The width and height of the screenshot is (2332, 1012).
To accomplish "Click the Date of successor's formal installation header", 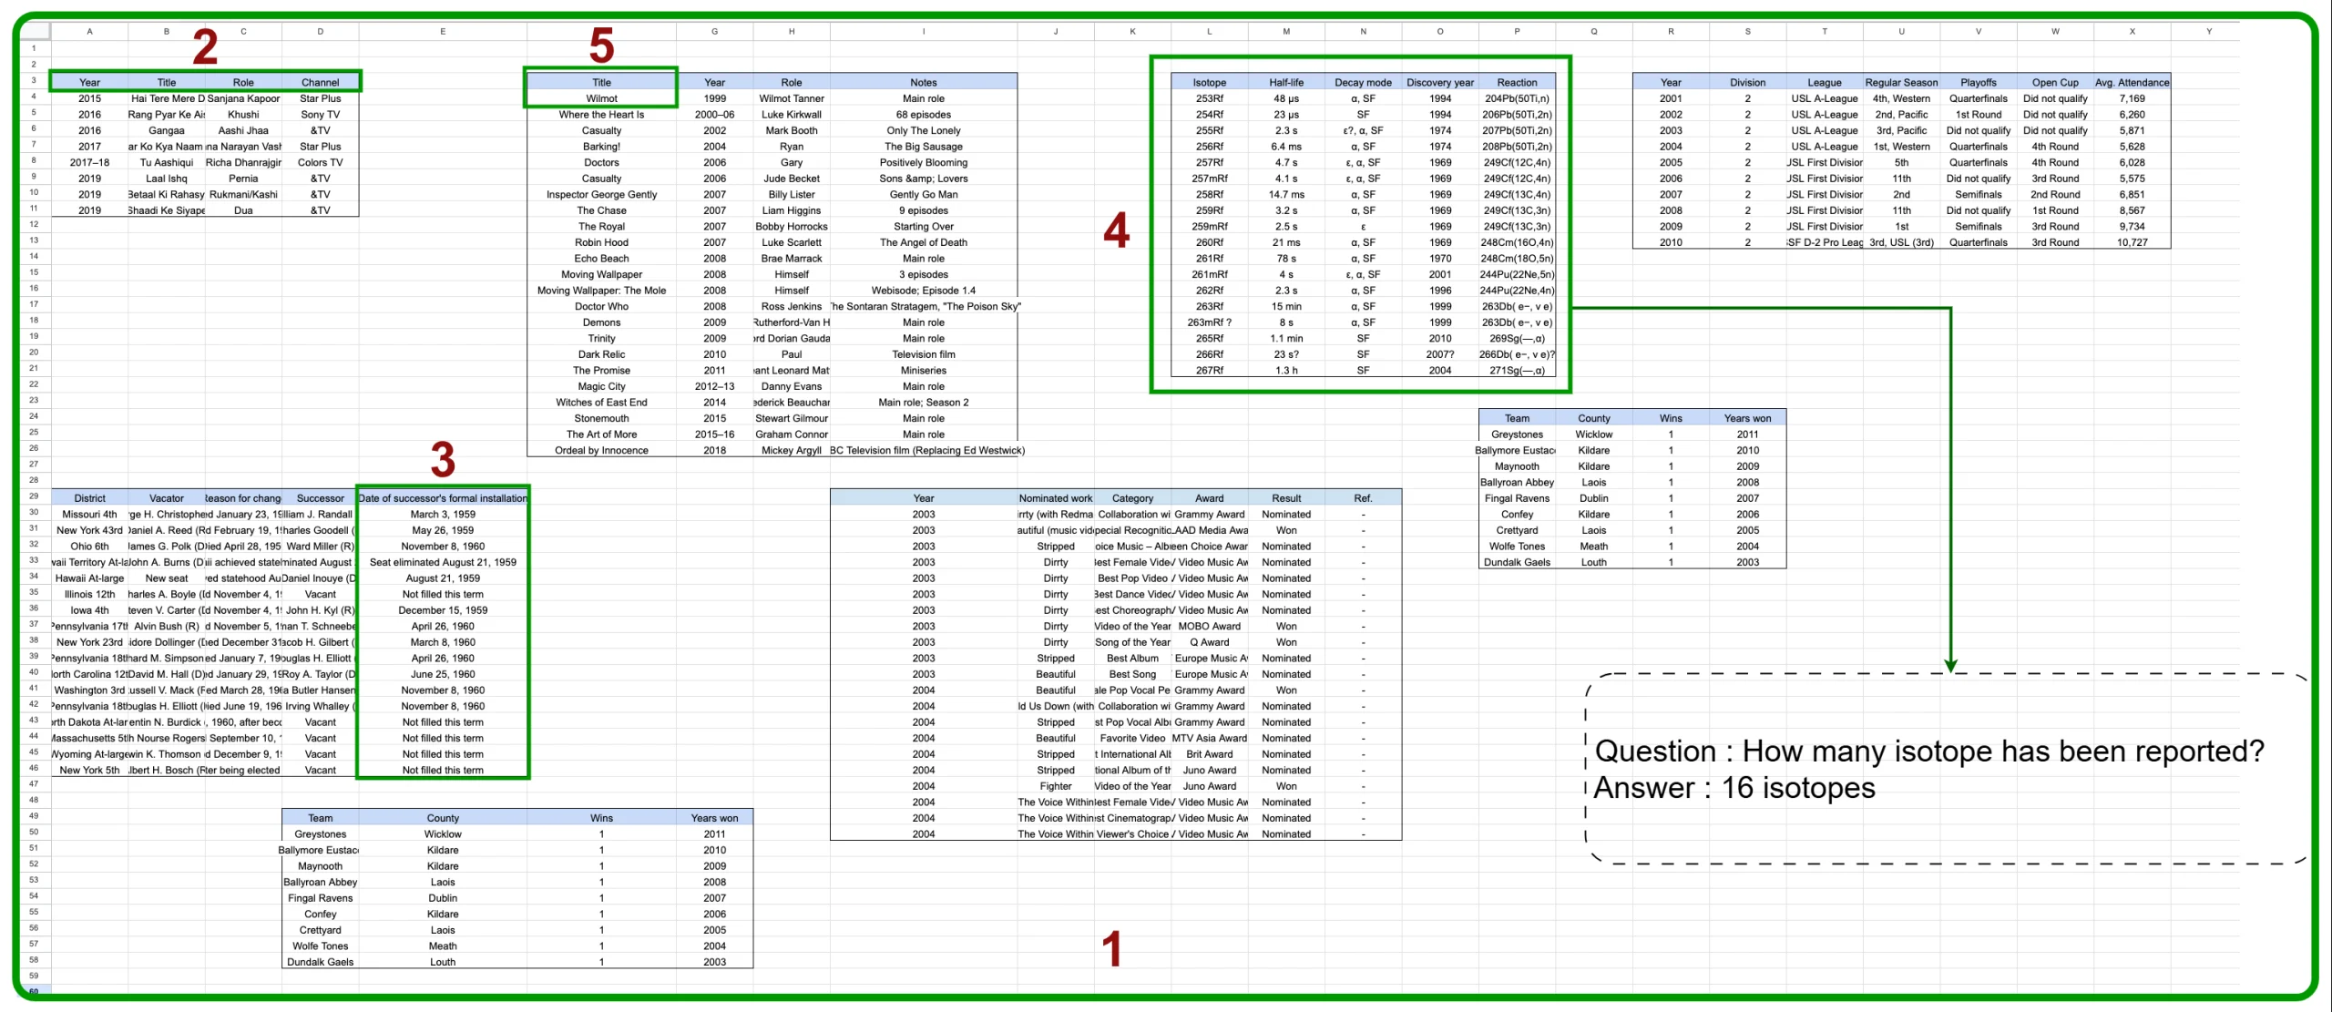I will pos(443,498).
